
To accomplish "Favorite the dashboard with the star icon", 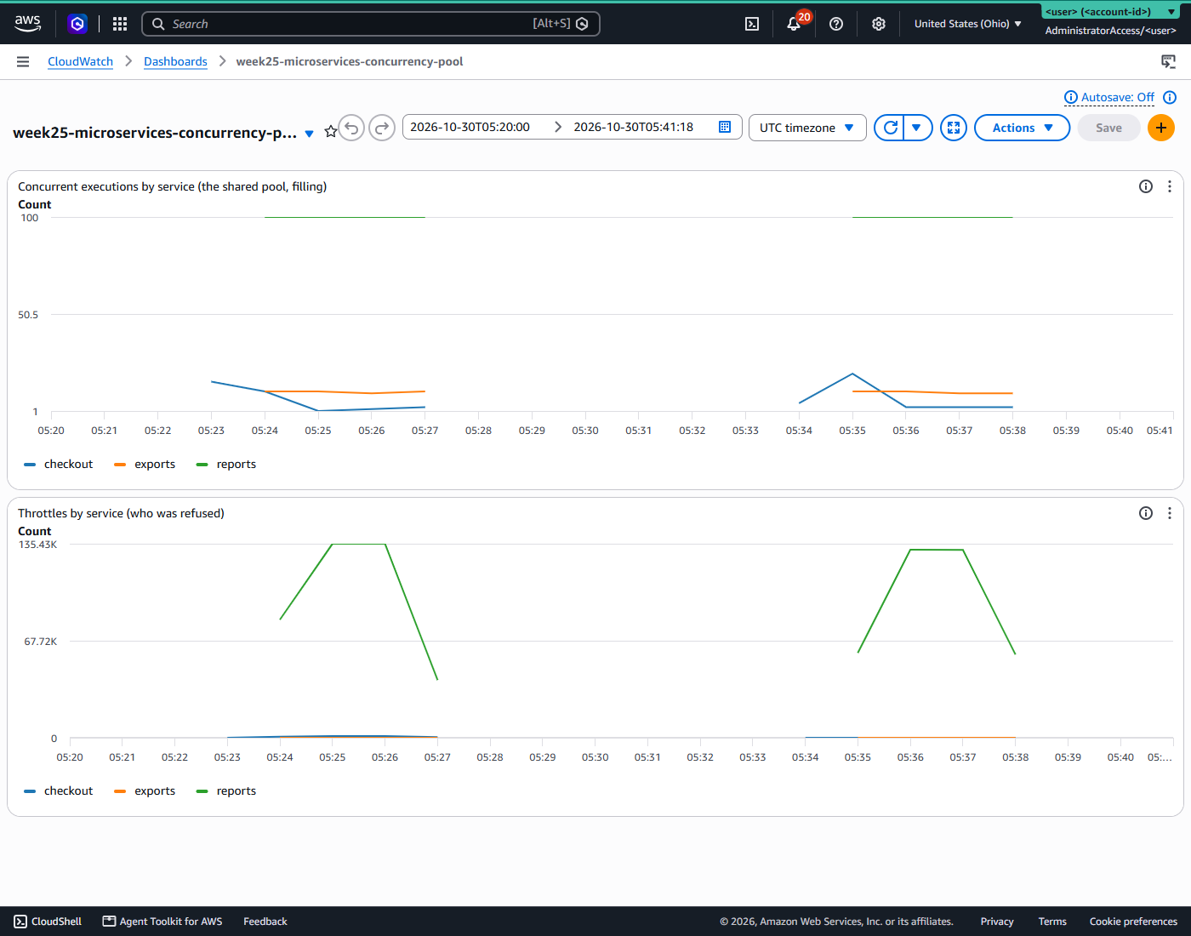I will [331, 132].
